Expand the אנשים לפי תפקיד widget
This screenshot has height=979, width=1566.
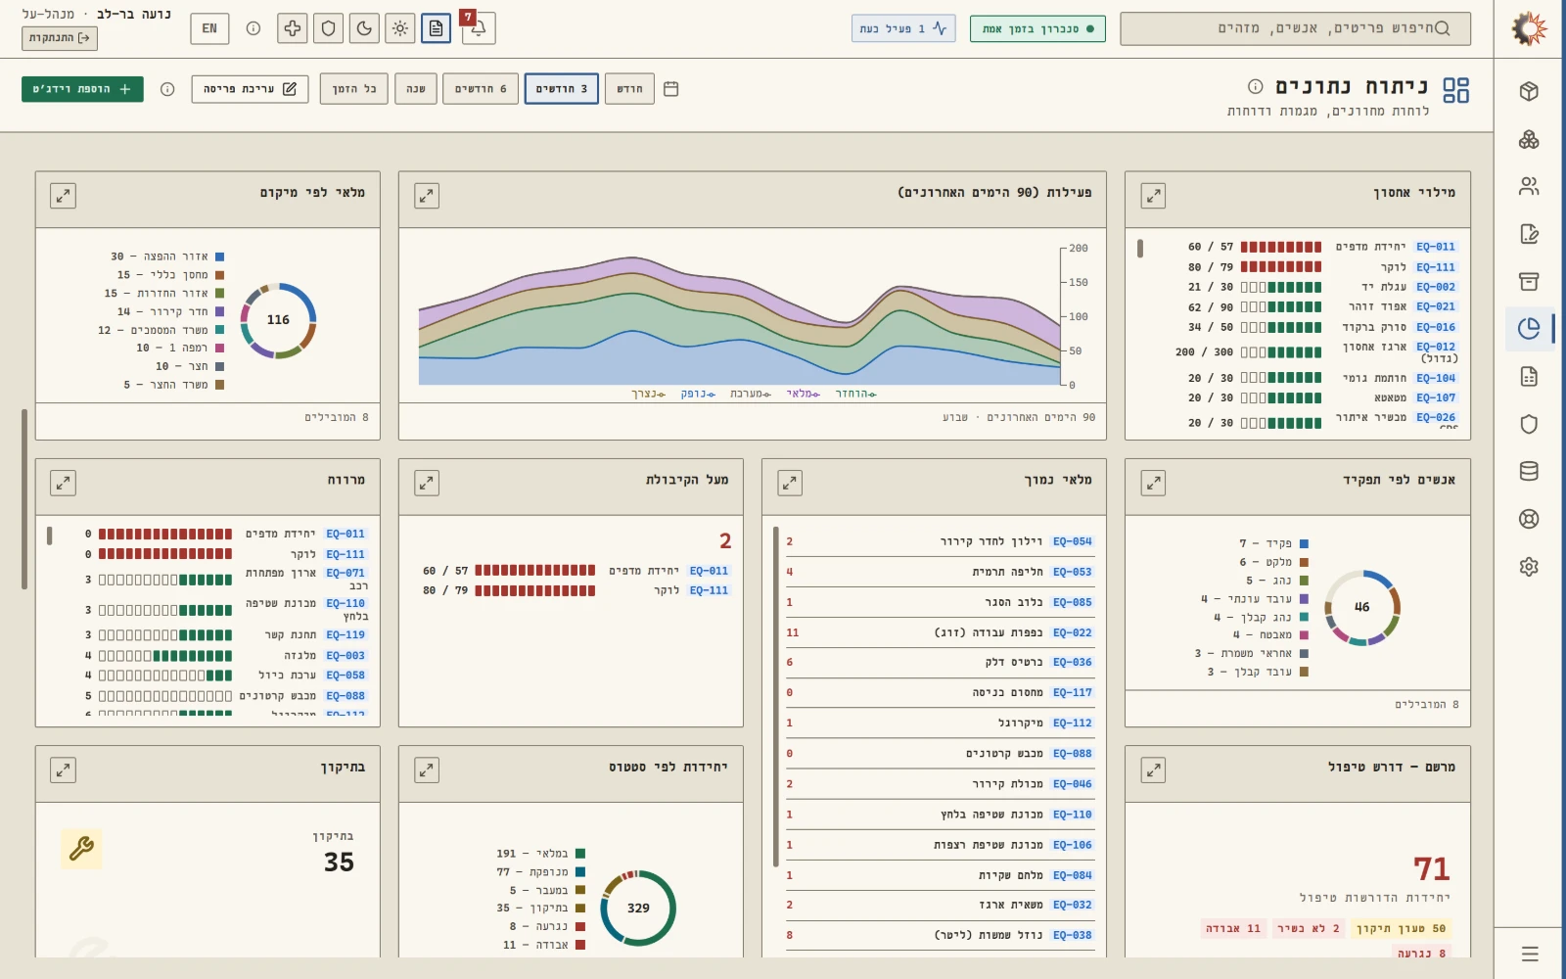click(1153, 483)
